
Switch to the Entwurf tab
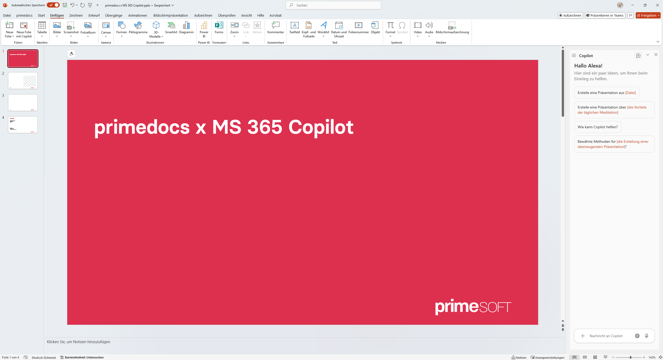click(x=94, y=15)
